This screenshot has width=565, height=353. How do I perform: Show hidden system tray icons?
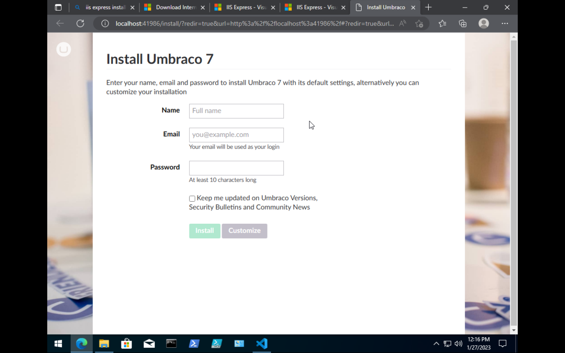pyautogui.click(x=436, y=344)
